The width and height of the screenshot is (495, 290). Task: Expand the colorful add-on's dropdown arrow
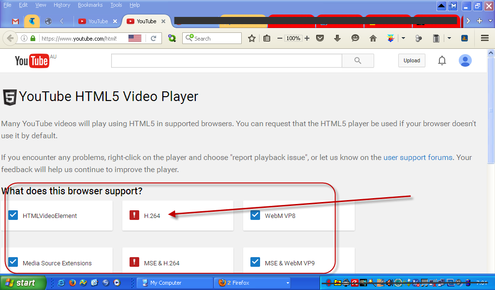click(x=403, y=39)
